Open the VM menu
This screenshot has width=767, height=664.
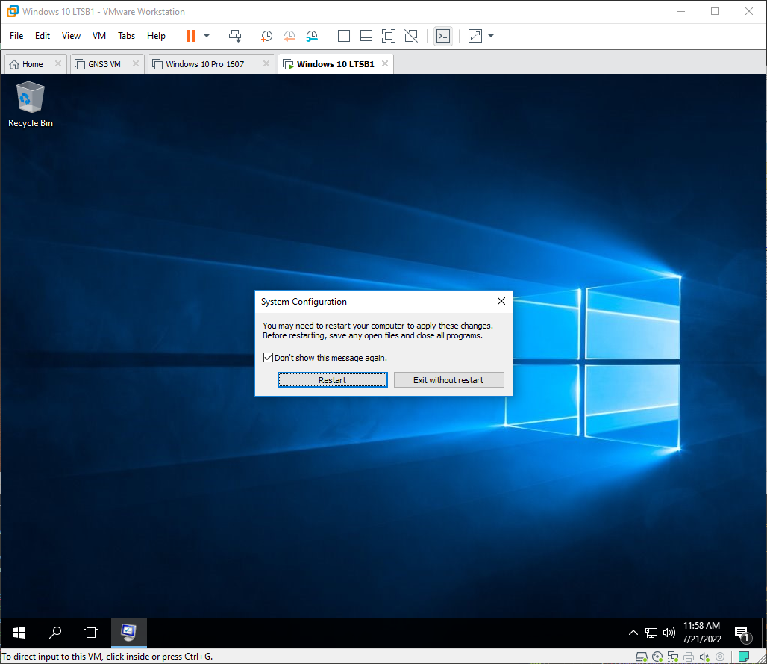pyautogui.click(x=99, y=36)
